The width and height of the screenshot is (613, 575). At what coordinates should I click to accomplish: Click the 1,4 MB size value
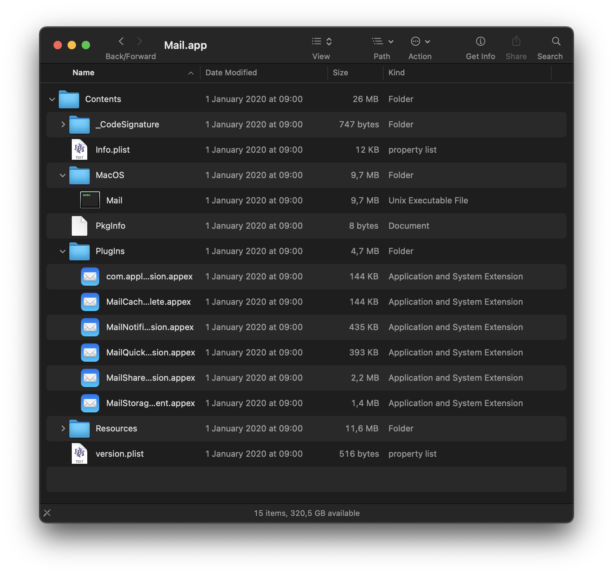click(365, 403)
